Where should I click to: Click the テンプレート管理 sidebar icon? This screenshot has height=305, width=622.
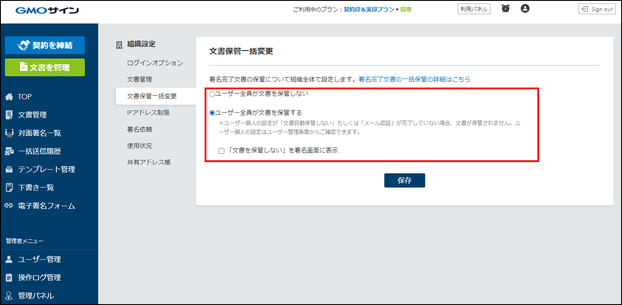pos(9,169)
